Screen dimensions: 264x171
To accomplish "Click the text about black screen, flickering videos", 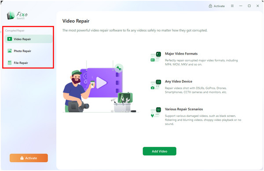I will pyautogui.click(x=203, y=120).
